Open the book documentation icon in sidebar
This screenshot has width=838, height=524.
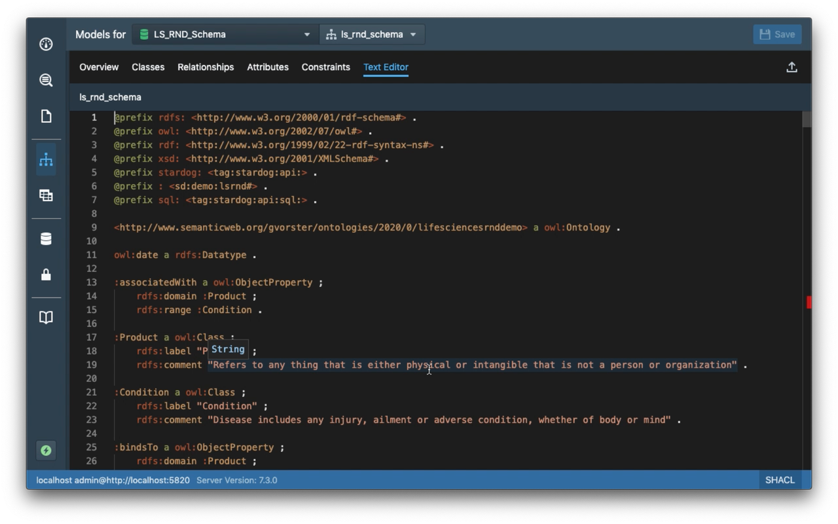pyautogui.click(x=46, y=318)
